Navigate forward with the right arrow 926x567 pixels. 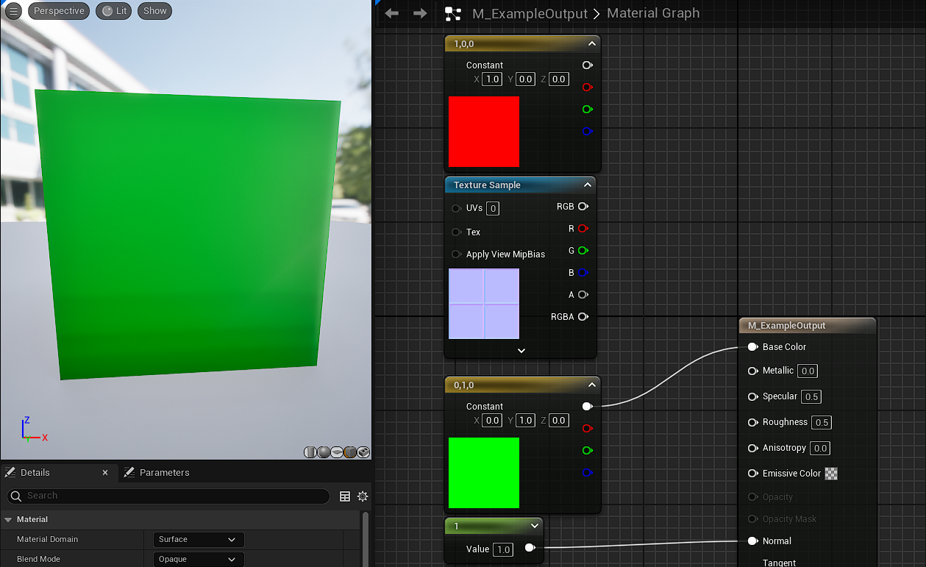[x=420, y=13]
